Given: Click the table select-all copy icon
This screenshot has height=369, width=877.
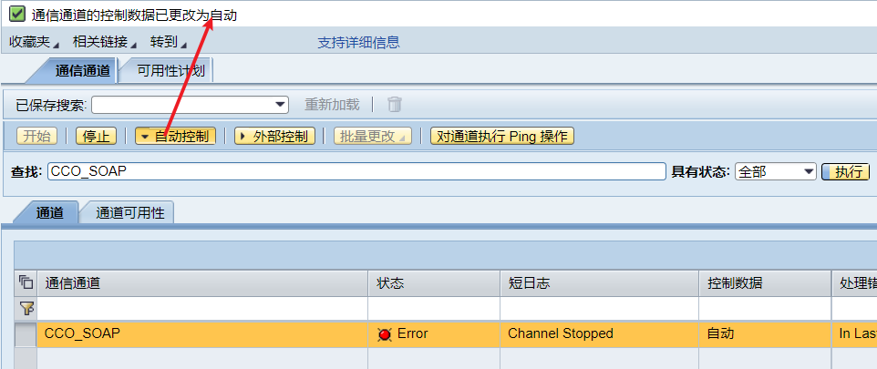Looking at the screenshot, I should (x=26, y=282).
